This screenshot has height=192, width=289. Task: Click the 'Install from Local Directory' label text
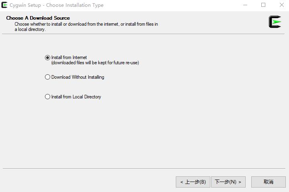pos(76,97)
